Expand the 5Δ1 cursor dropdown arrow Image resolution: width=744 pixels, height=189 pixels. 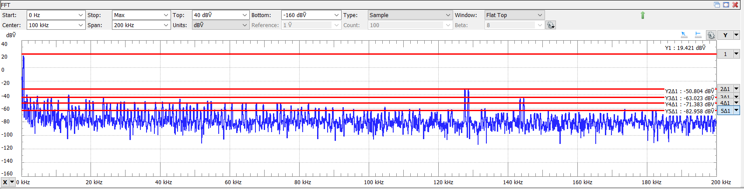click(736, 111)
